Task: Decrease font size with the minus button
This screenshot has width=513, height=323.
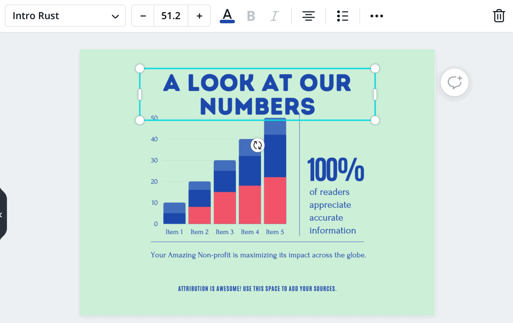Action: tap(142, 15)
